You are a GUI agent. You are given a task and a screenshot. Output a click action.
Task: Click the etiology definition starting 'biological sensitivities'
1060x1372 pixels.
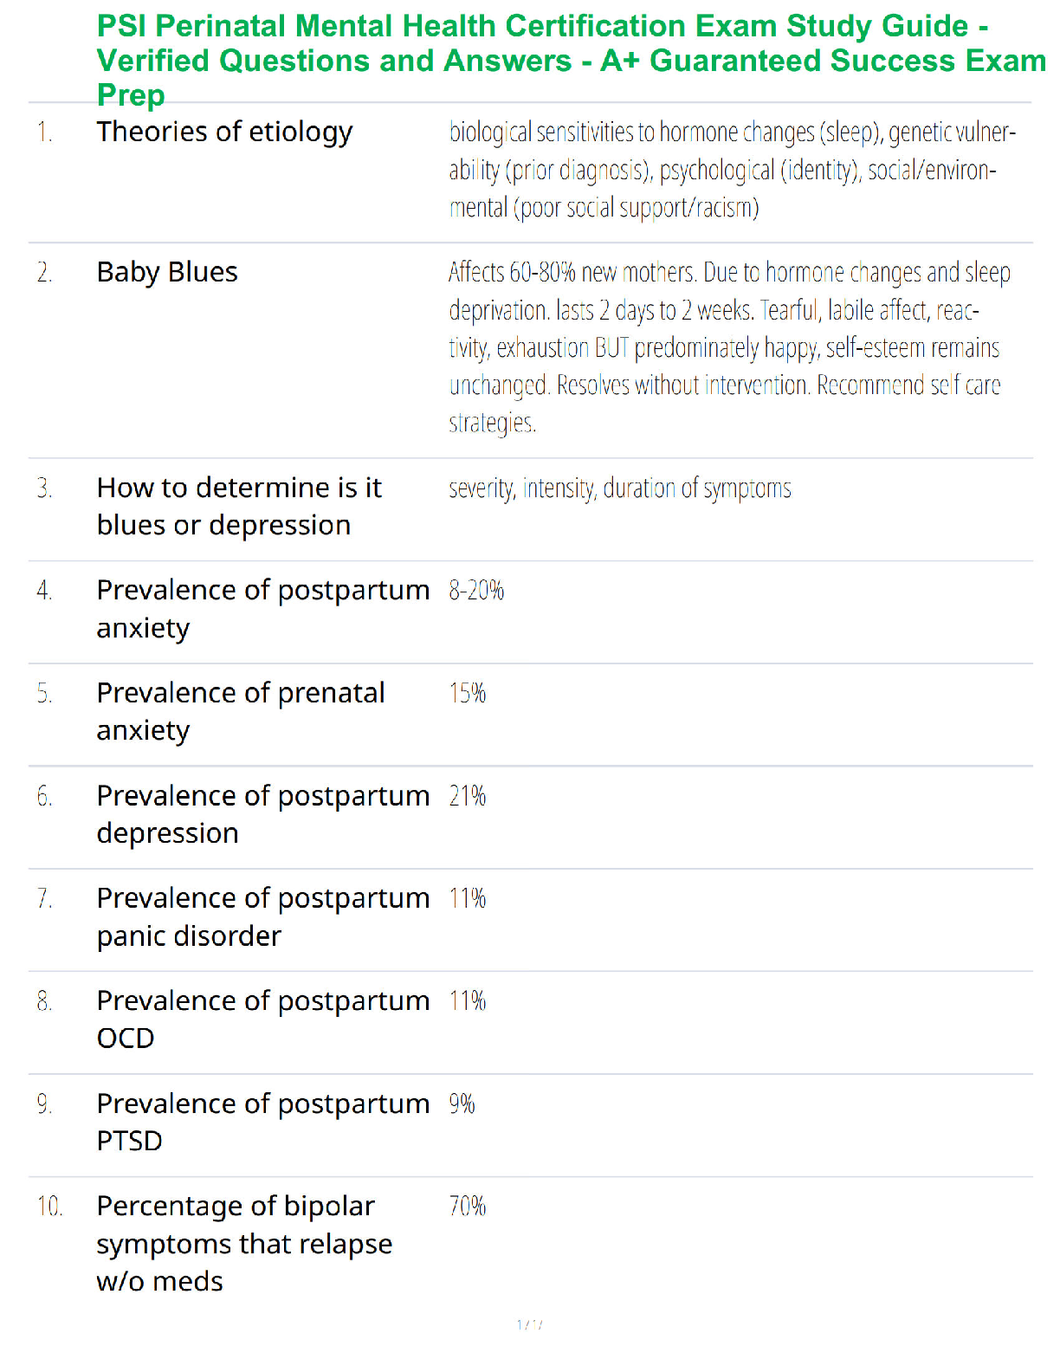point(733,170)
